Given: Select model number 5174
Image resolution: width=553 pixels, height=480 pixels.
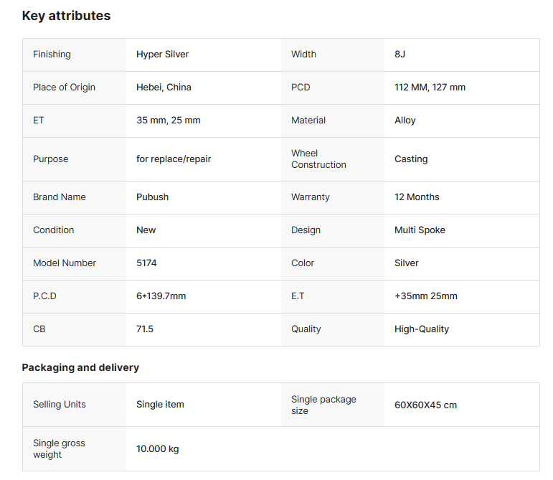Looking at the screenshot, I should [146, 263].
